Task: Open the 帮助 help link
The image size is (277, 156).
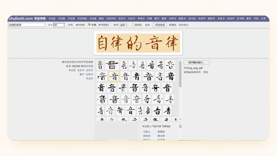Action: tap(206, 72)
